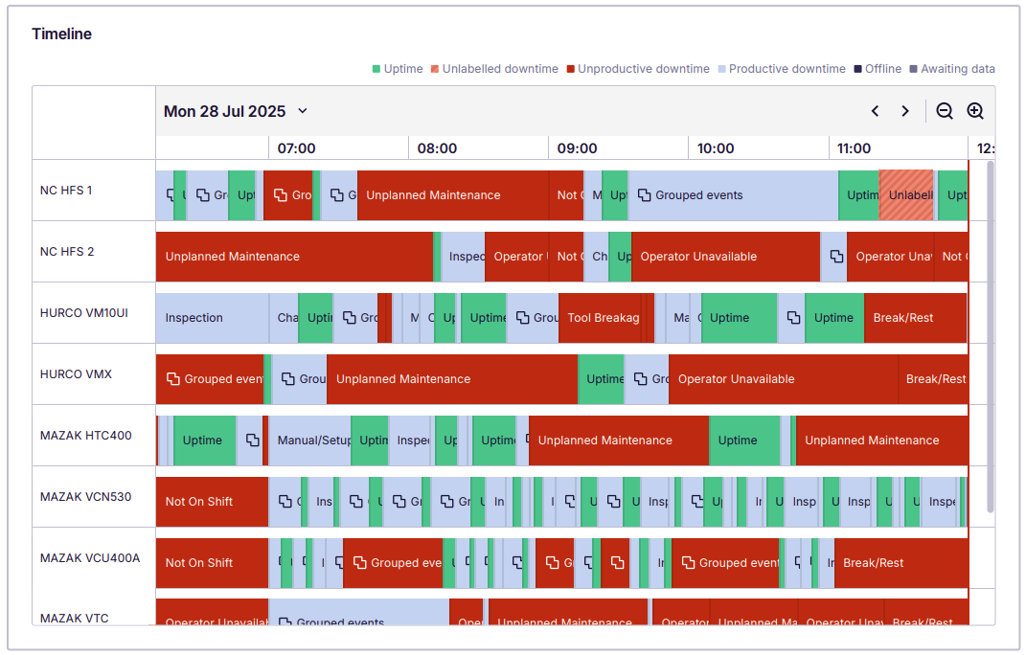Image resolution: width=1026 pixels, height=655 pixels.
Task: Click the 09:00 time header marker
Action: click(x=577, y=148)
